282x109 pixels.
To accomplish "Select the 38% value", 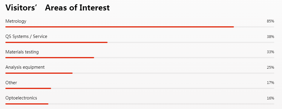I will [x=270, y=37].
